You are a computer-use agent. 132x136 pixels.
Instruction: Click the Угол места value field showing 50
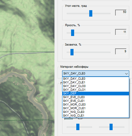point(121,12)
